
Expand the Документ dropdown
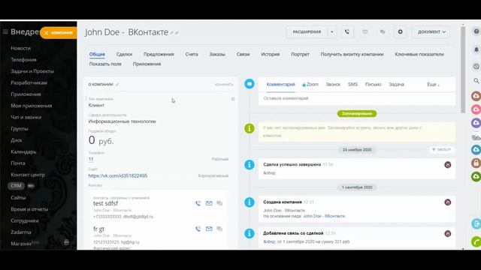431,31
